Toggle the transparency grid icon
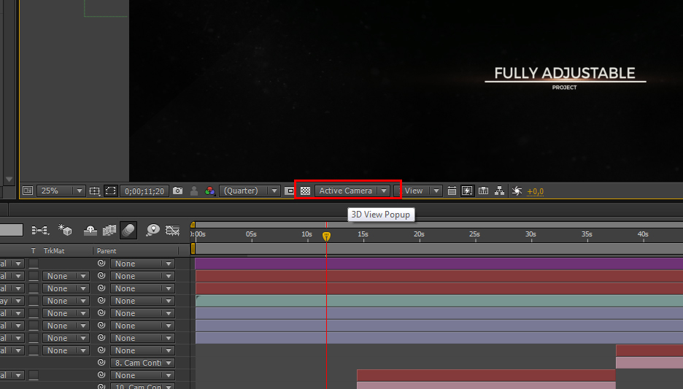The height and width of the screenshot is (389, 683). (x=306, y=190)
